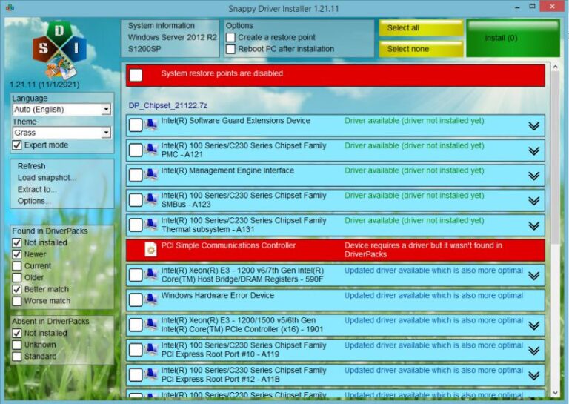Click device icon for PCI Express Root Port #12
The image size is (569, 404).
coord(150,375)
